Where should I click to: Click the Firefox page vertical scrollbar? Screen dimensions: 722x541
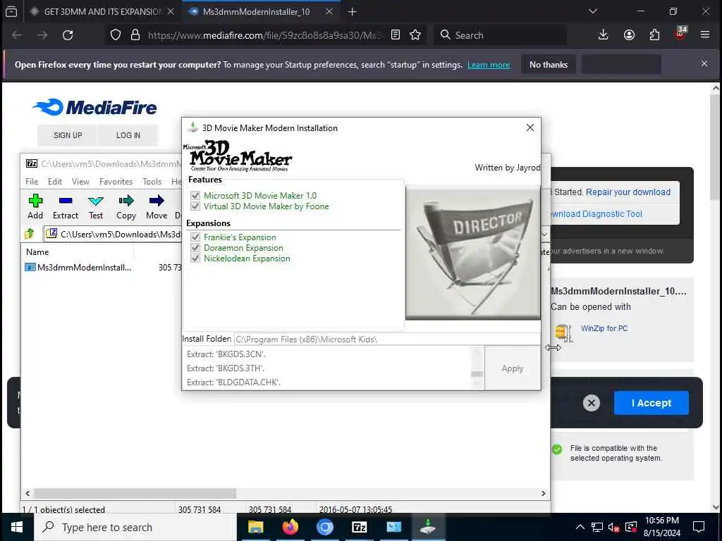coord(715,147)
